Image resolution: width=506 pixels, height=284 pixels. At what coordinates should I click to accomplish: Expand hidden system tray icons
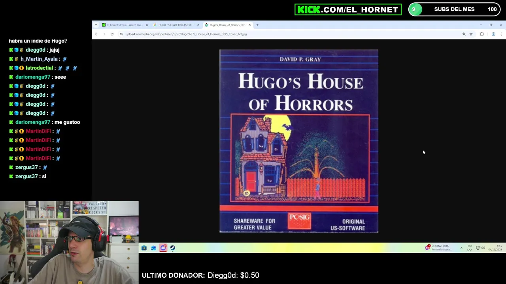461,248
